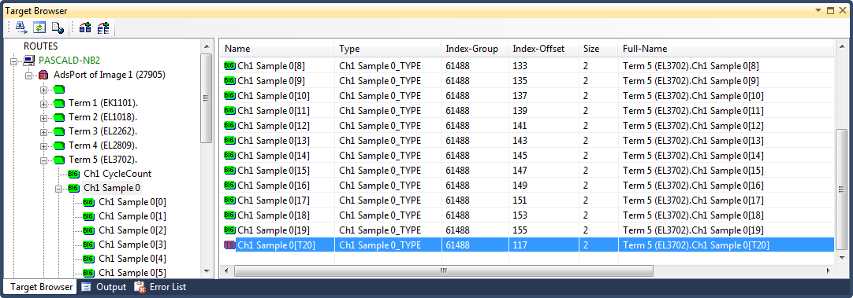
Task: Click the icon of tree node Ch1 Sample 0[5]
Action: click(88, 273)
